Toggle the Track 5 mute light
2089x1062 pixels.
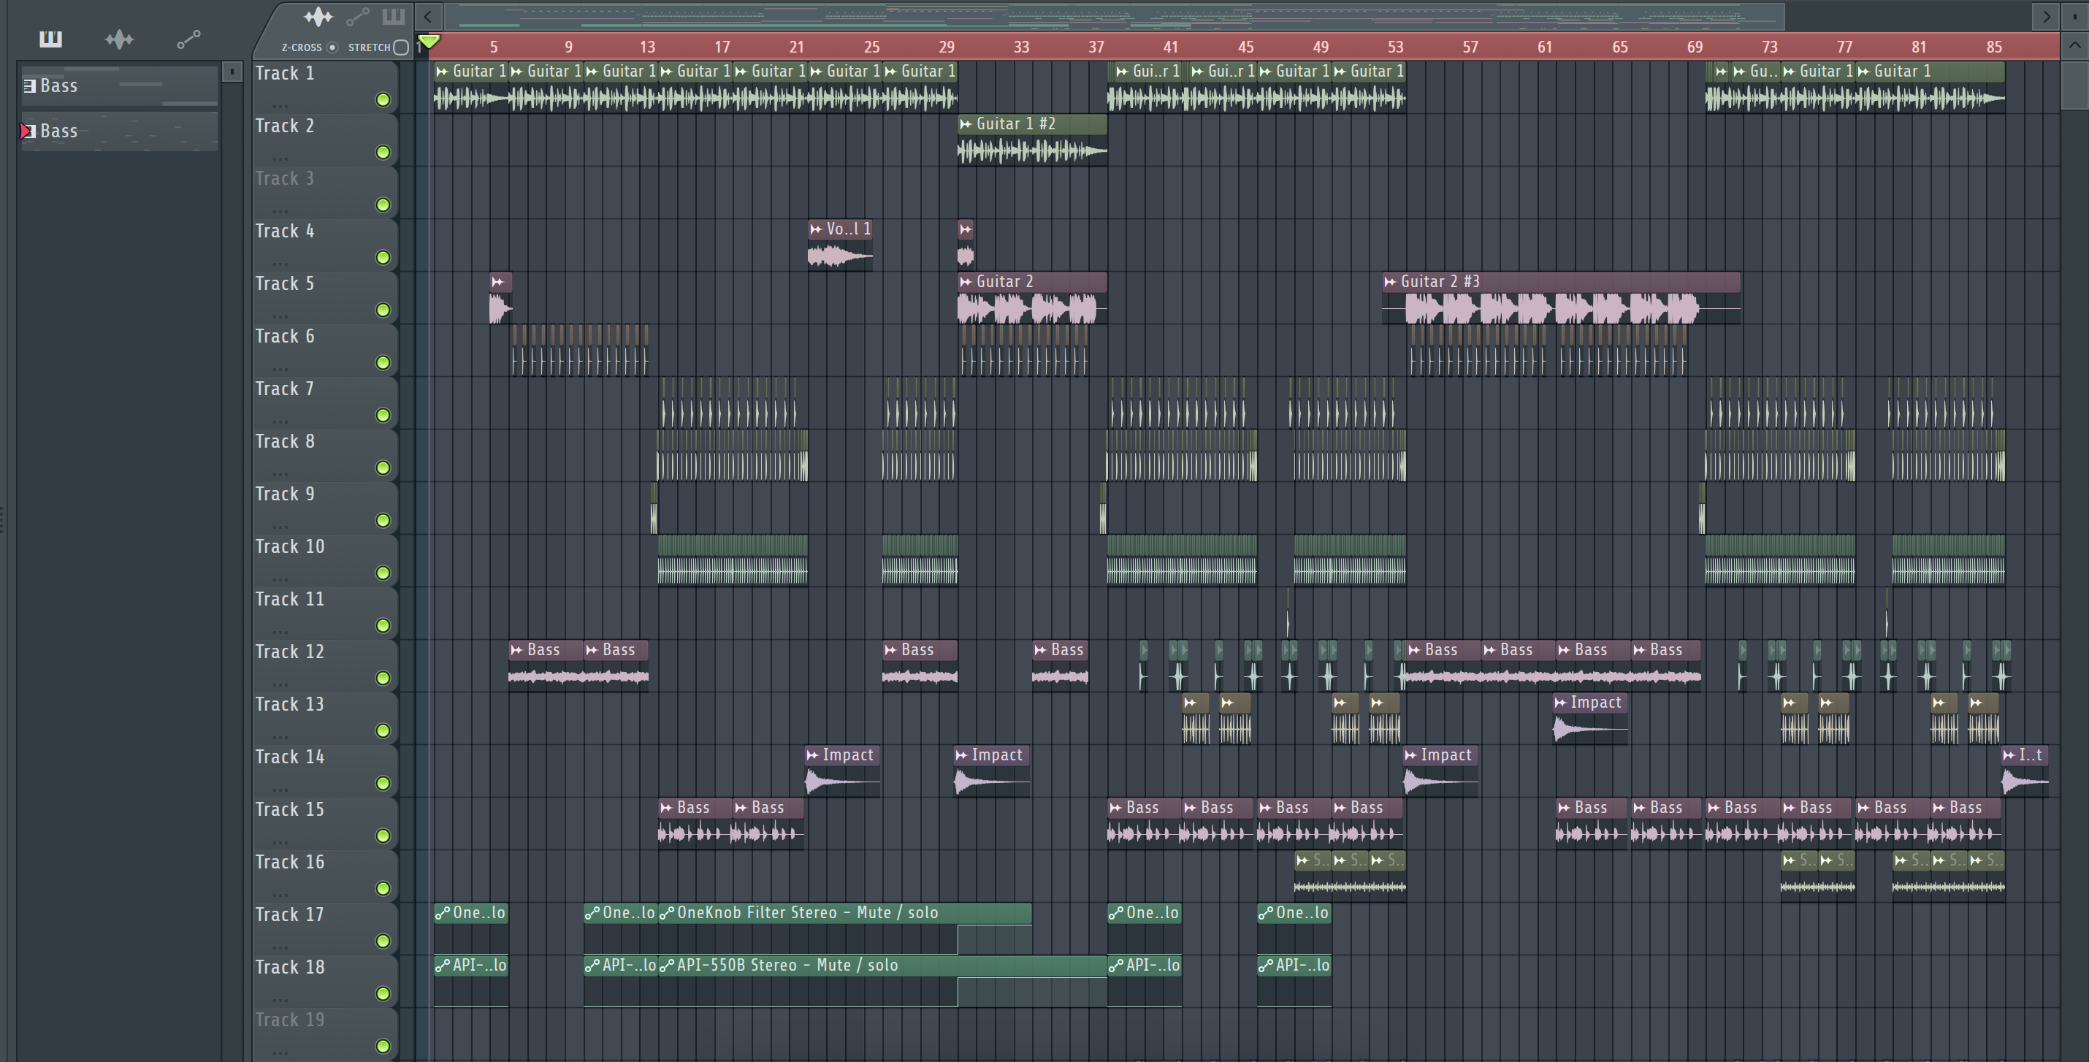383,310
